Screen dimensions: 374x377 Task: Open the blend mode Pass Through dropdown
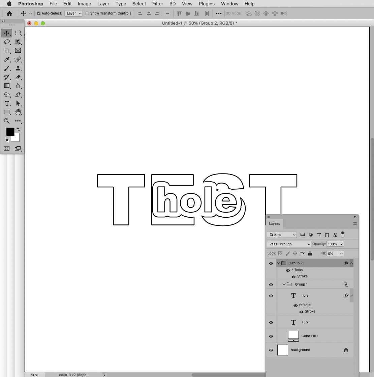click(x=288, y=244)
